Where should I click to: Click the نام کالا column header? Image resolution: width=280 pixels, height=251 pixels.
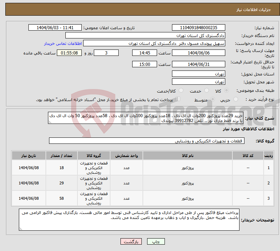point(188,156)
